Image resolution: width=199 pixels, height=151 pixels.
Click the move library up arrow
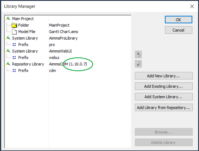(x=138, y=54)
